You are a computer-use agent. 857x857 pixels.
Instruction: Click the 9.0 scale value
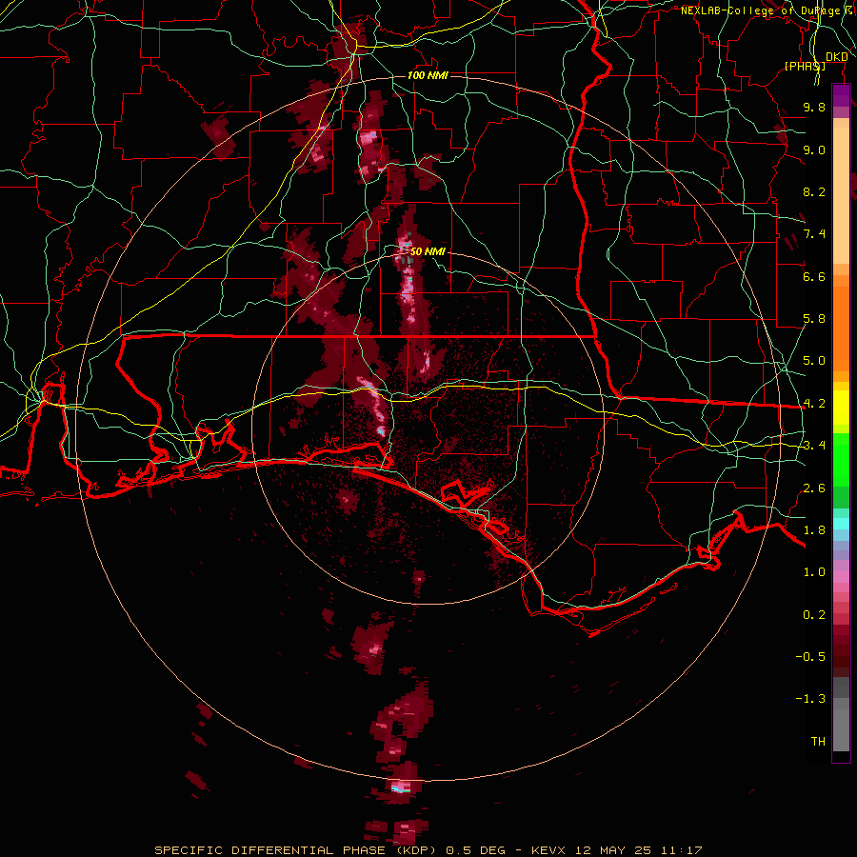tap(814, 149)
